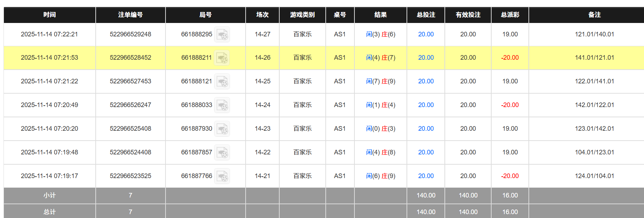Select bet number 522966529248
Viewport: 644px width, 218px height.
(x=130, y=34)
